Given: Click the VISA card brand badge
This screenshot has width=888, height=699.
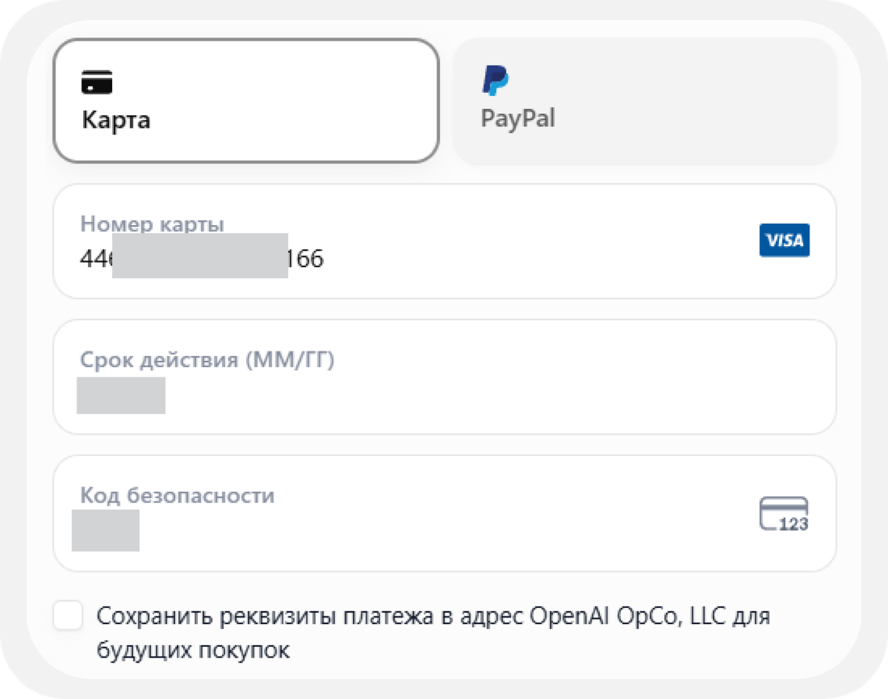Looking at the screenshot, I should pyautogui.click(x=784, y=240).
